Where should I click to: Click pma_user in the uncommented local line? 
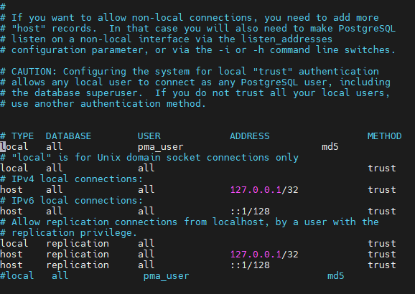pos(160,147)
